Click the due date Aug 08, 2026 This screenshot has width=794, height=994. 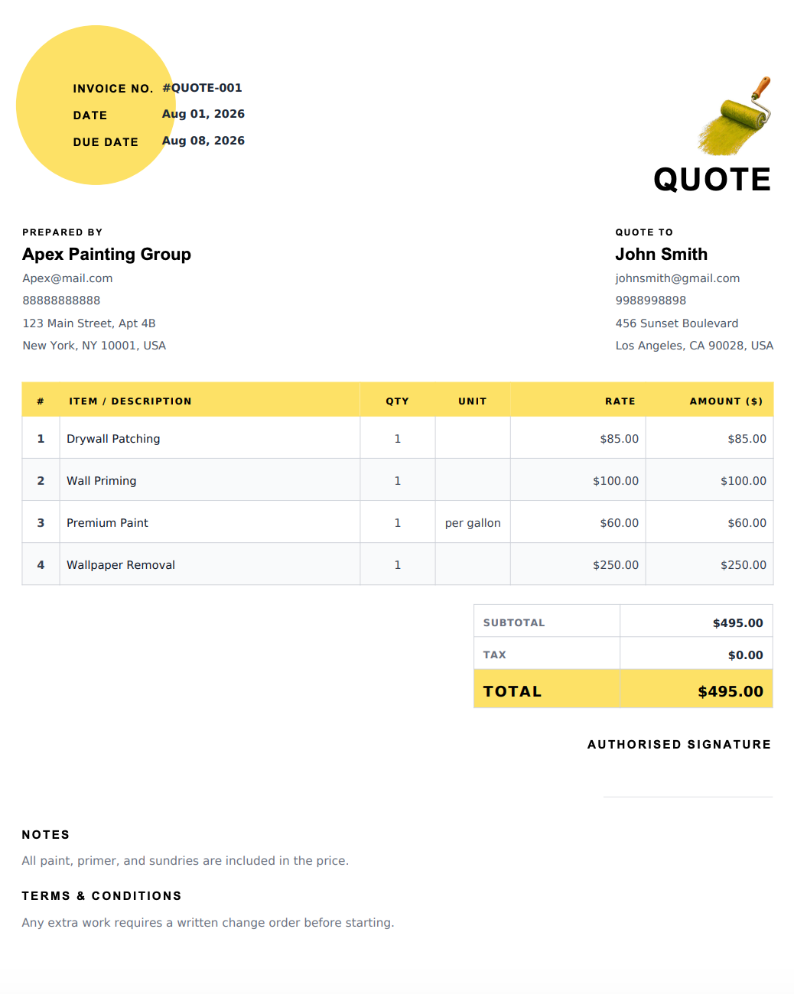pyautogui.click(x=203, y=141)
